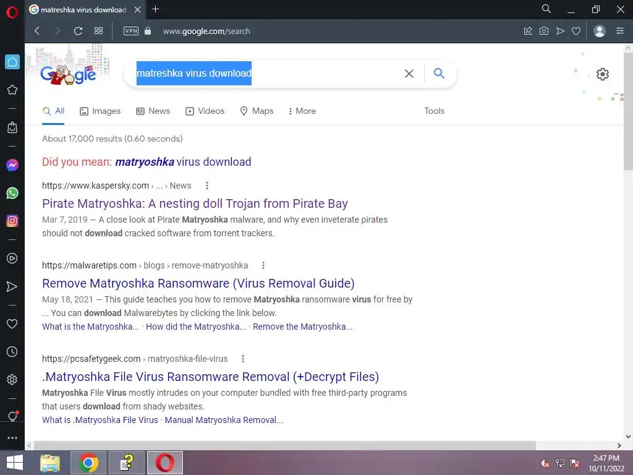Open the Shopping bag sidebar icon
The height and width of the screenshot is (475, 633).
click(x=12, y=127)
